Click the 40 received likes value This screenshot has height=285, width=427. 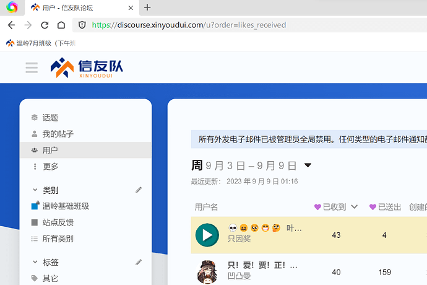tap(336, 272)
